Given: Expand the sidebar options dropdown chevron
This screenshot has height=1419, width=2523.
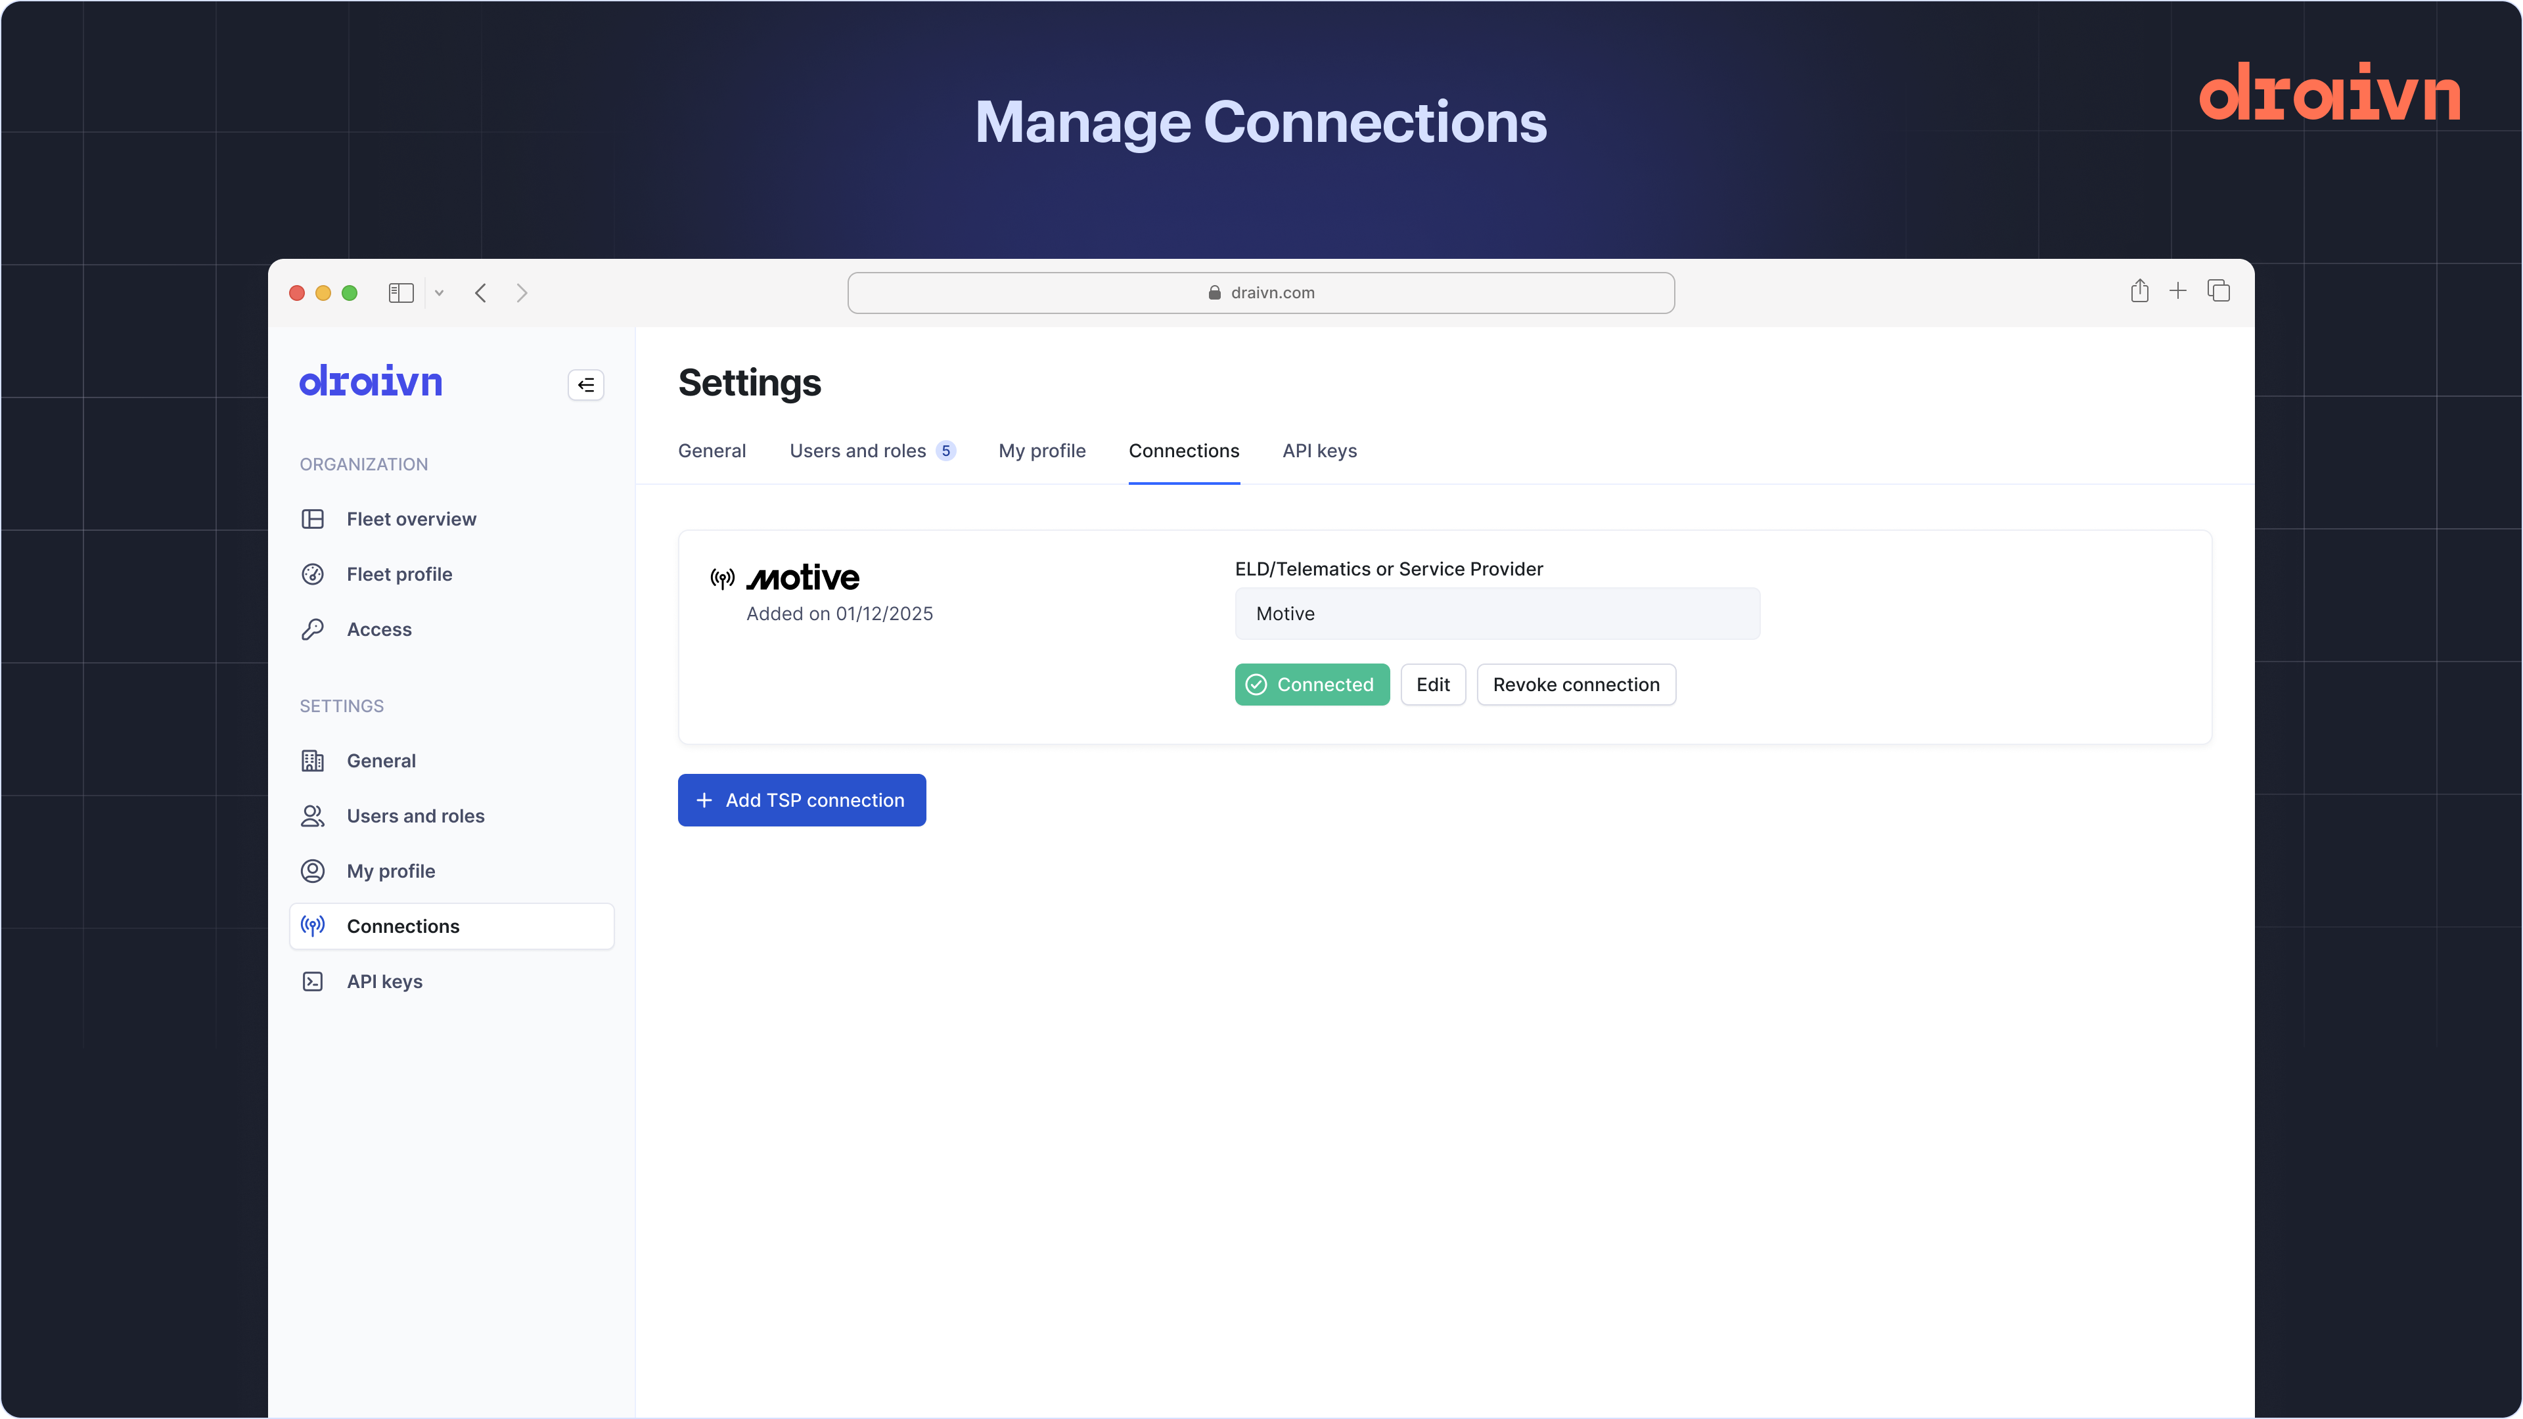Looking at the screenshot, I should 440,293.
